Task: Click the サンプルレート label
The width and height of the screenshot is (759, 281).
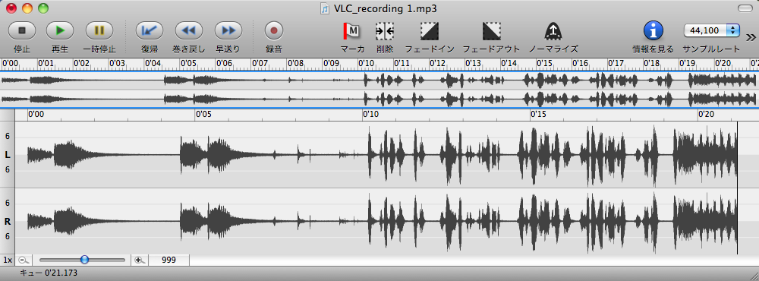Action: 711,49
